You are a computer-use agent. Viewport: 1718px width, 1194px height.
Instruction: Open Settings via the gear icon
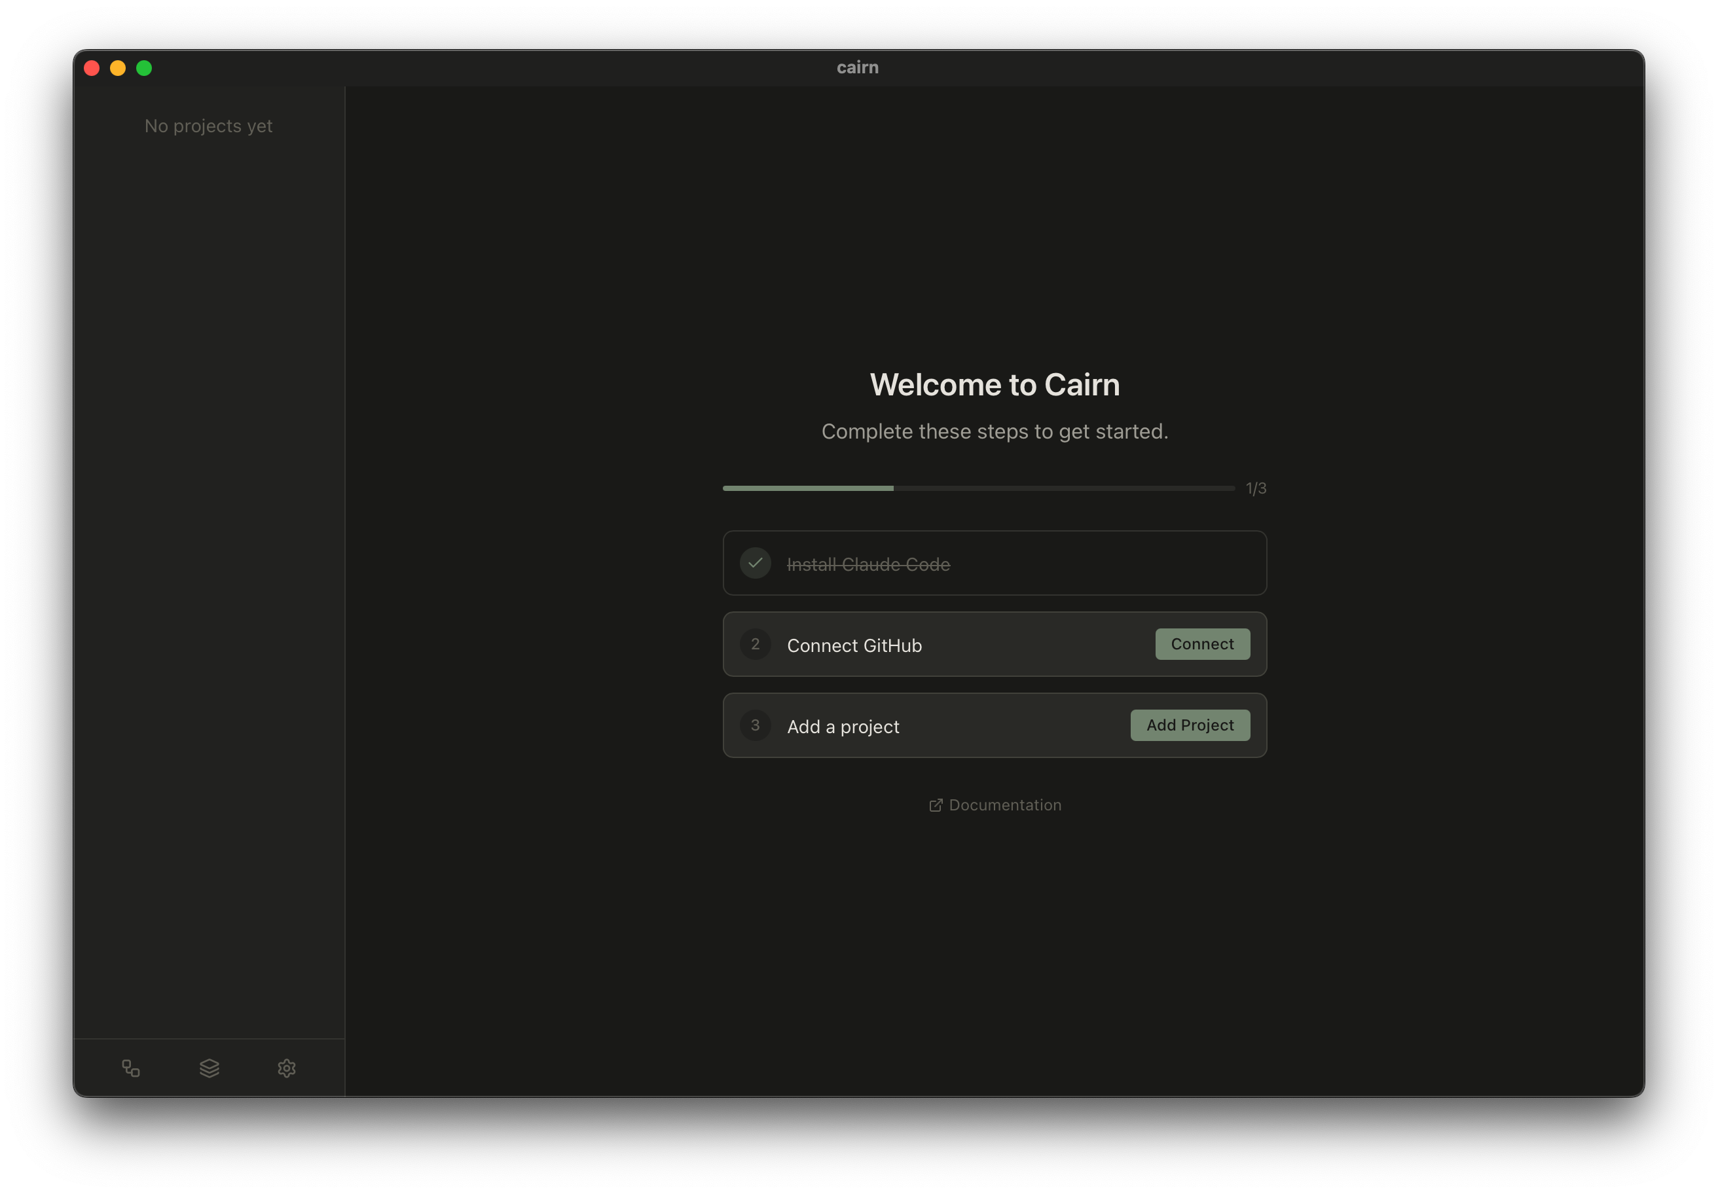pyautogui.click(x=287, y=1068)
